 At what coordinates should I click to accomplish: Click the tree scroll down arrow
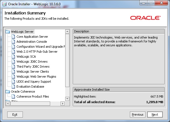click(67, 99)
